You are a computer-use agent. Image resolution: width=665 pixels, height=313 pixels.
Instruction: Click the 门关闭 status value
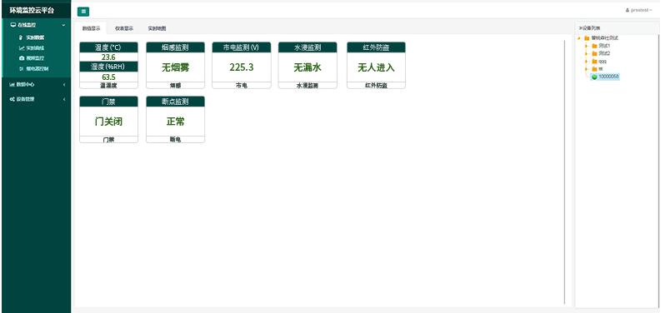coord(108,122)
